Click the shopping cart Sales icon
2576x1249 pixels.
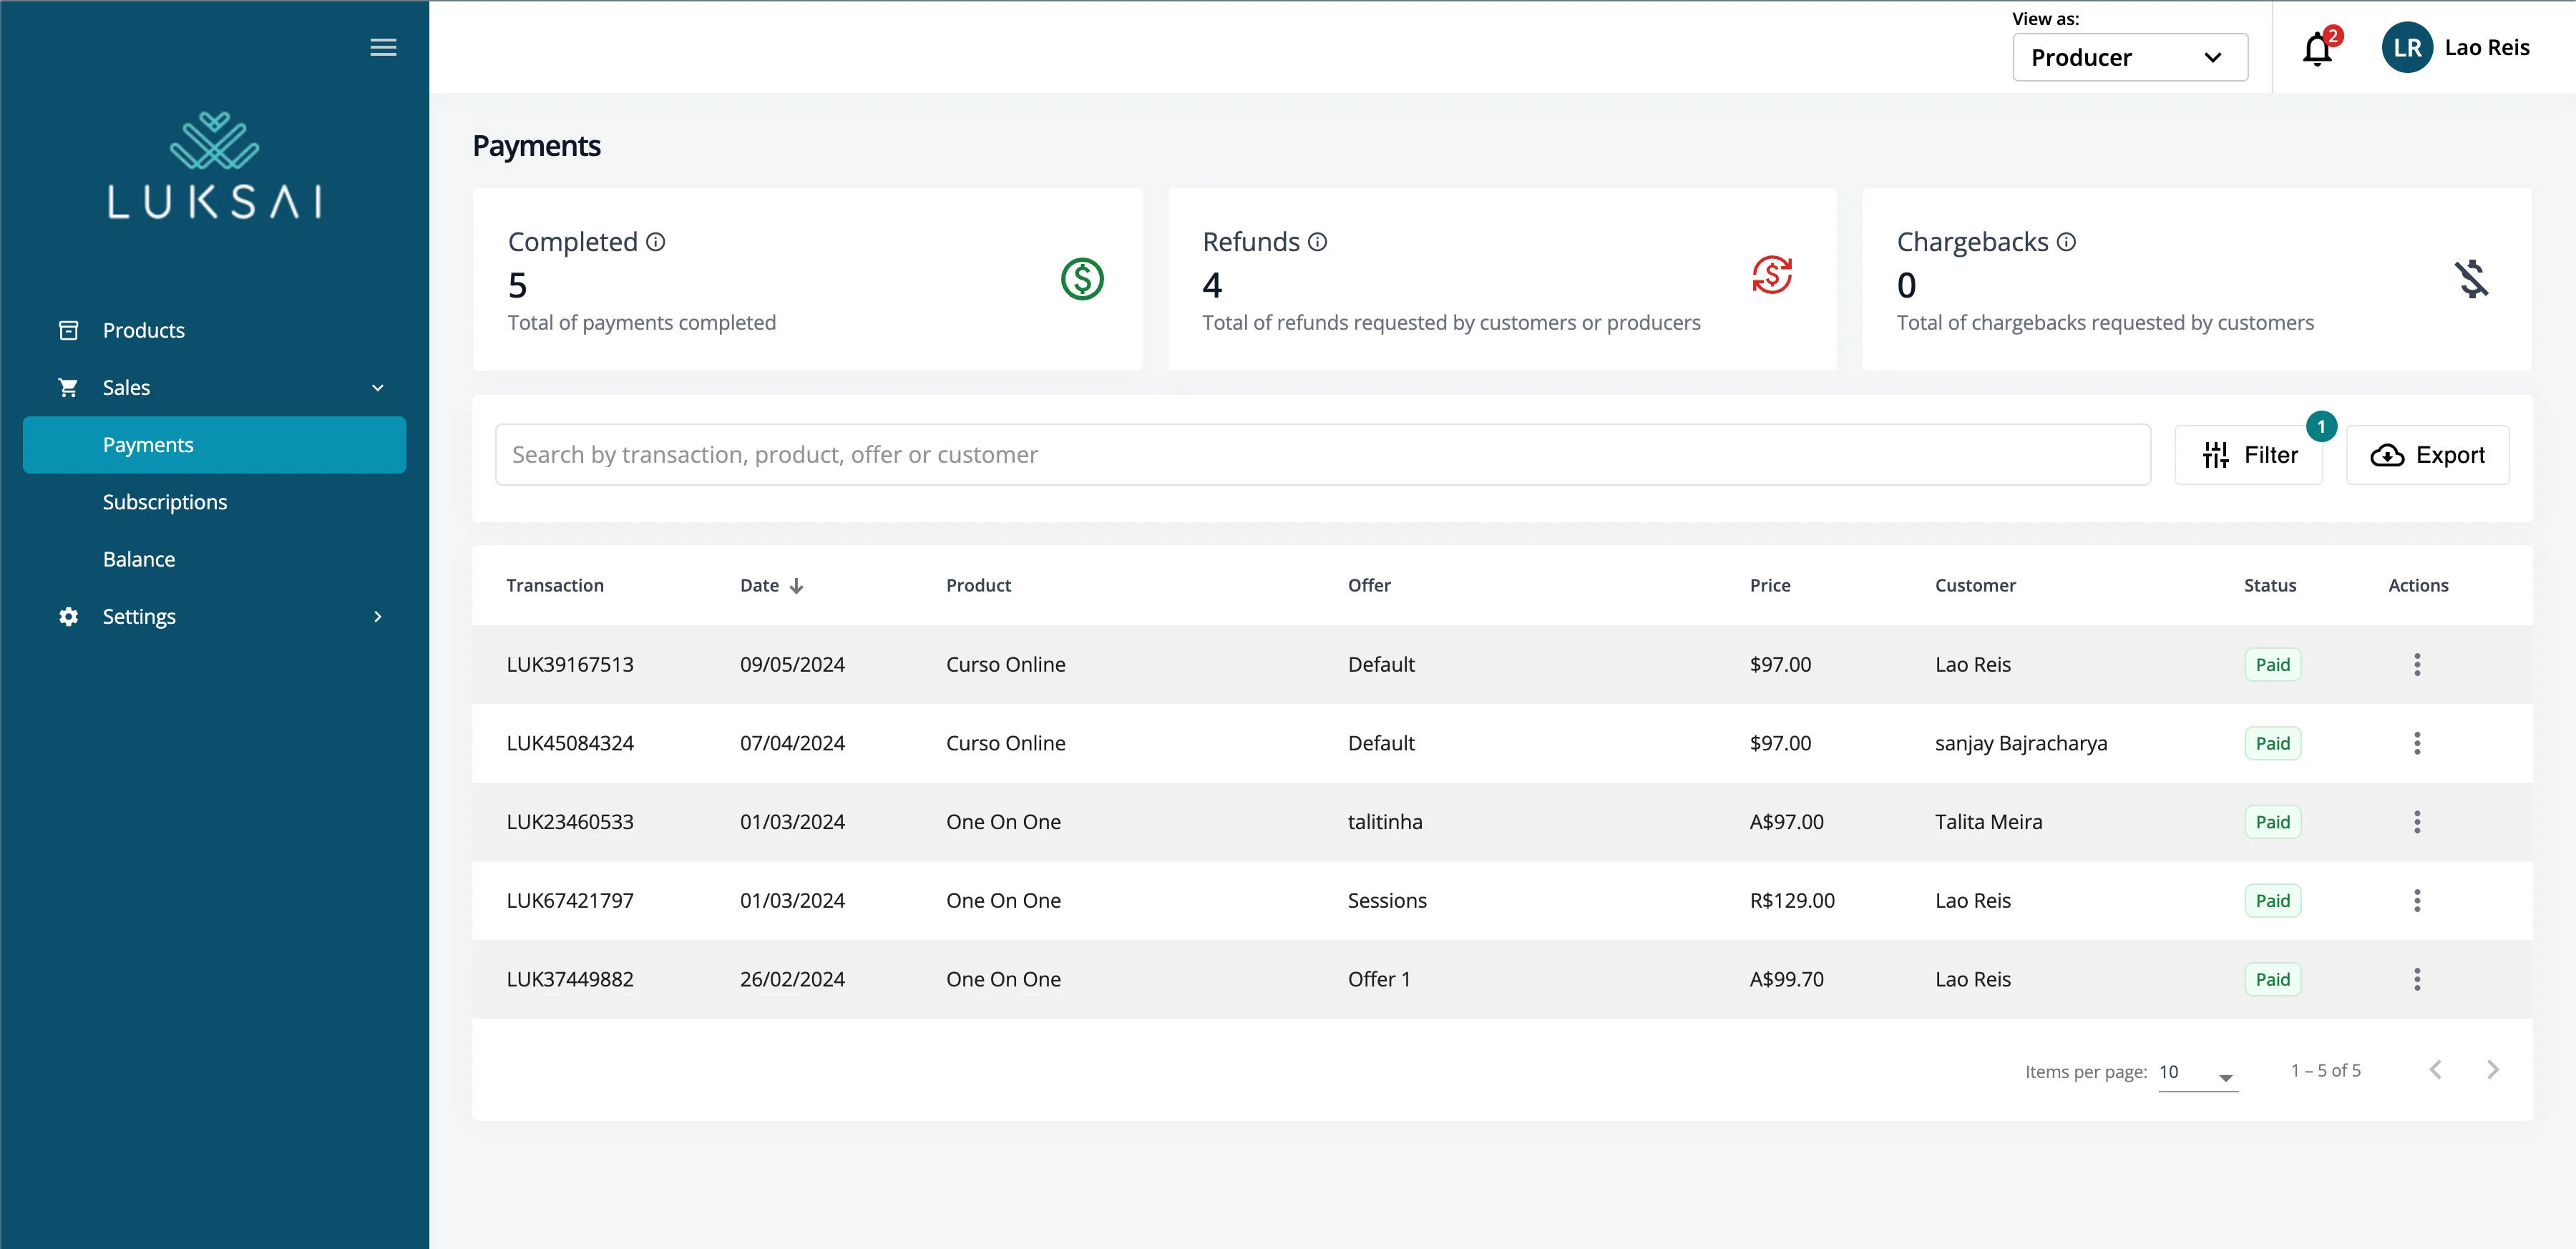point(67,388)
